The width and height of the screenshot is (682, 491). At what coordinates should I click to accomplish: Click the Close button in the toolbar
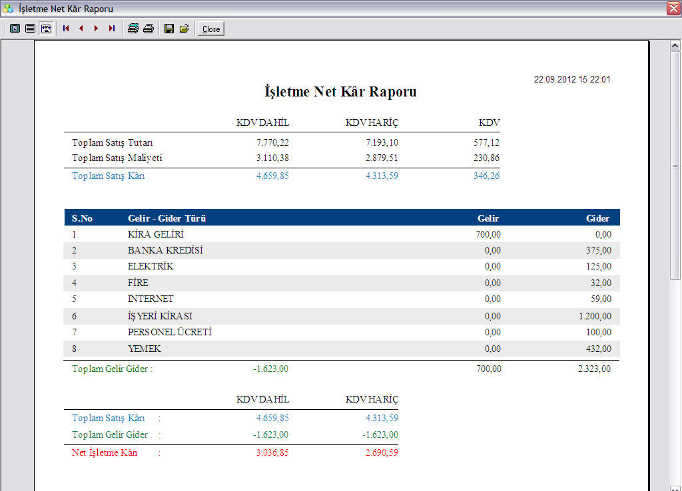[x=211, y=29]
